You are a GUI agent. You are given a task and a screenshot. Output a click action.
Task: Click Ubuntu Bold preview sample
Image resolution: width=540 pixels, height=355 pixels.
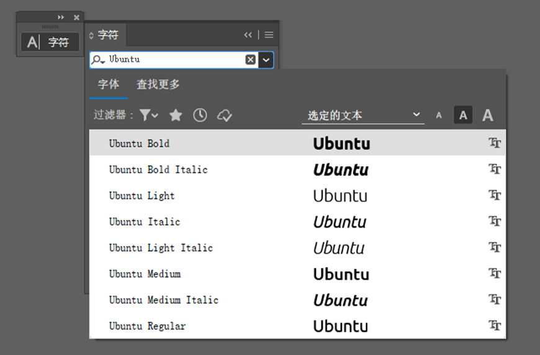[x=341, y=143]
